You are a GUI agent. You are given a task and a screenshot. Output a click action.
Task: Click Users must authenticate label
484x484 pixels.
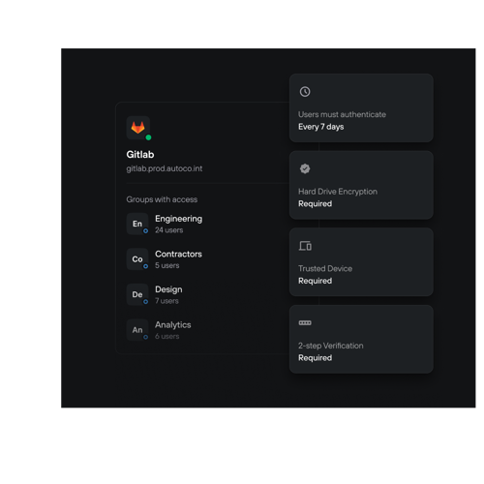pos(342,114)
